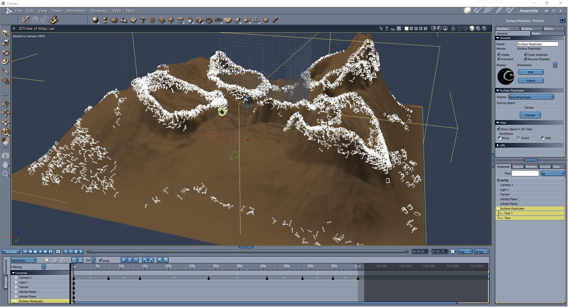Expand the URL section

coord(498,145)
